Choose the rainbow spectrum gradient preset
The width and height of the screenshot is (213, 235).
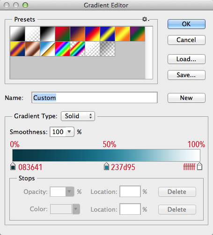pos(62,49)
